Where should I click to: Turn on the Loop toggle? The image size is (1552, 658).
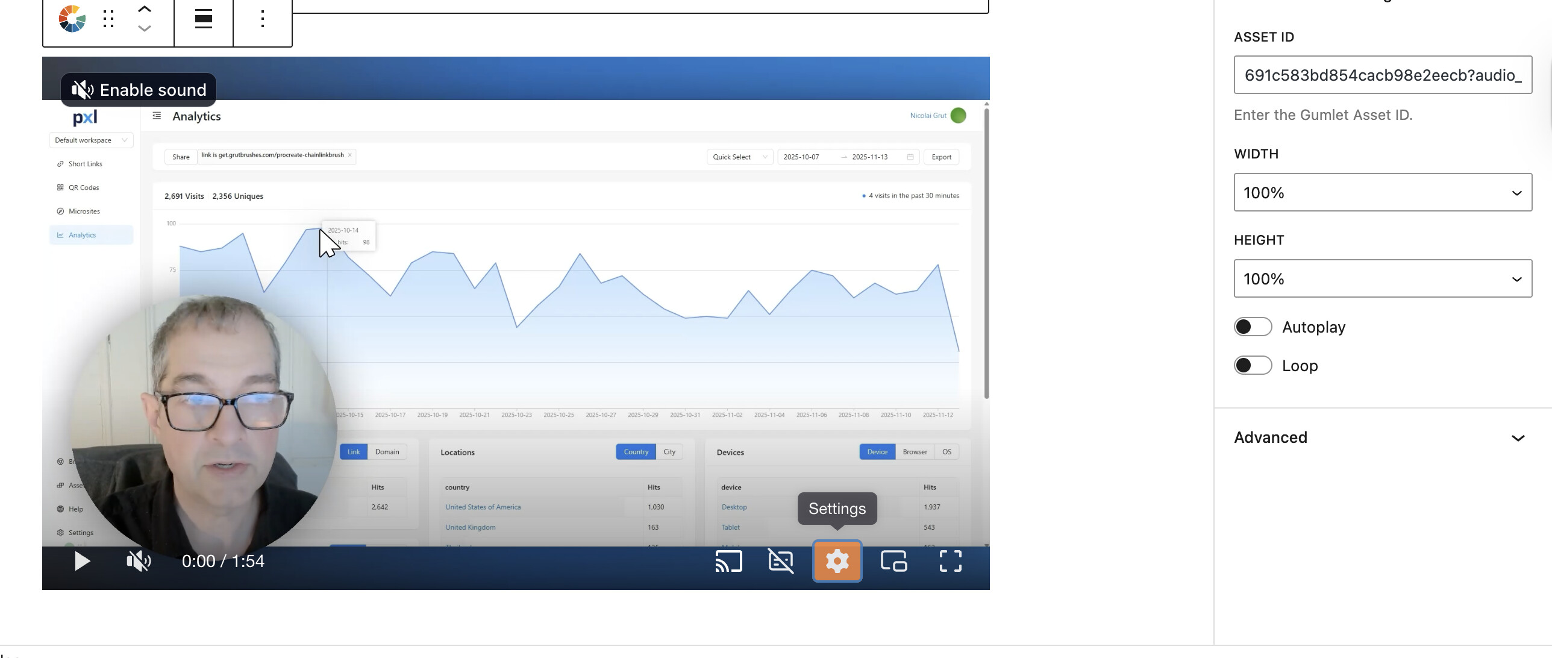click(x=1253, y=365)
